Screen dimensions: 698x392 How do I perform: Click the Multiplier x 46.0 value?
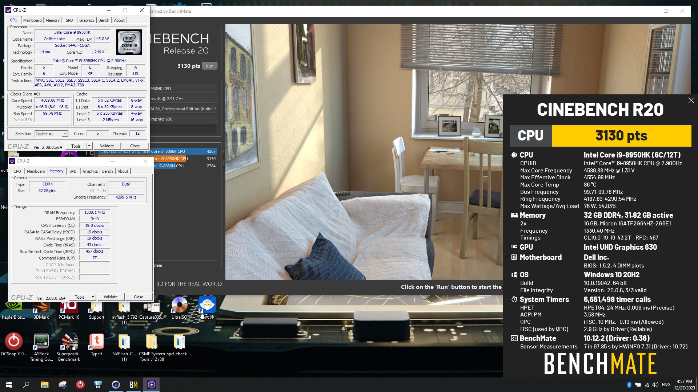point(52,107)
